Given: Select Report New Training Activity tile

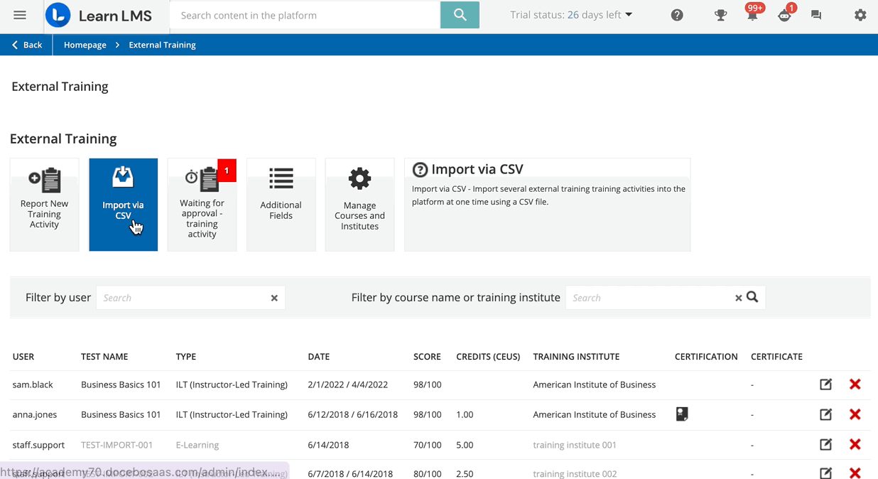Looking at the screenshot, I should 44,205.
